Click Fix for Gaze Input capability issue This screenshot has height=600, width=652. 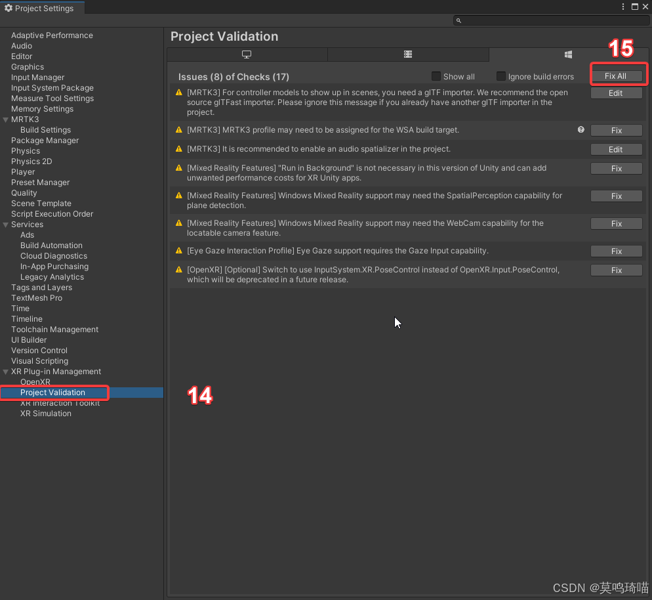[616, 251]
